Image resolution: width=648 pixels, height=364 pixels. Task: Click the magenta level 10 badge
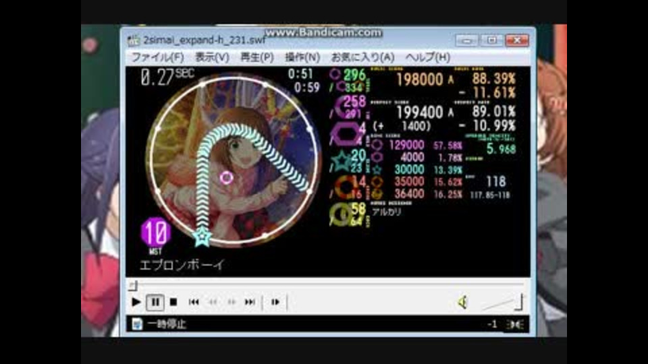155,232
